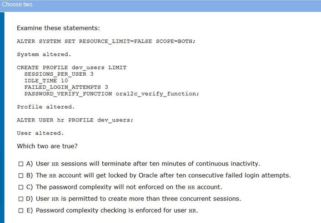Viewport: 321px width, 223px height.
Task: Click the FAILED_LOGIN_ATTEMPTS 3 line
Action: coord(66,87)
